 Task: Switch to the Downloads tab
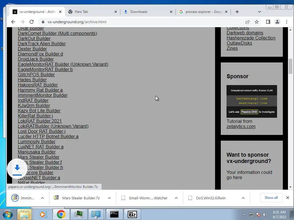click(x=148, y=12)
